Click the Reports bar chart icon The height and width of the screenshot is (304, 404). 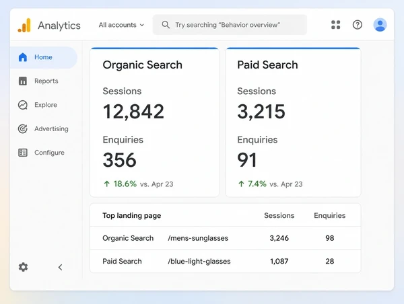coord(23,81)
